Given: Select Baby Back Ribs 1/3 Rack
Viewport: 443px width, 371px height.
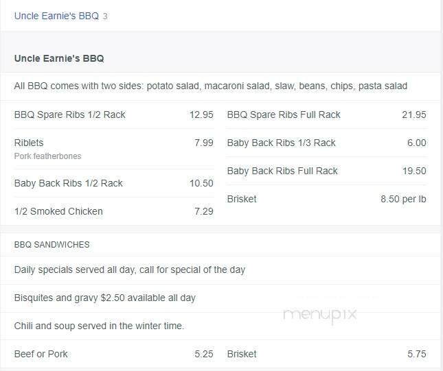Looking at the screenshot, I should 281,143.
